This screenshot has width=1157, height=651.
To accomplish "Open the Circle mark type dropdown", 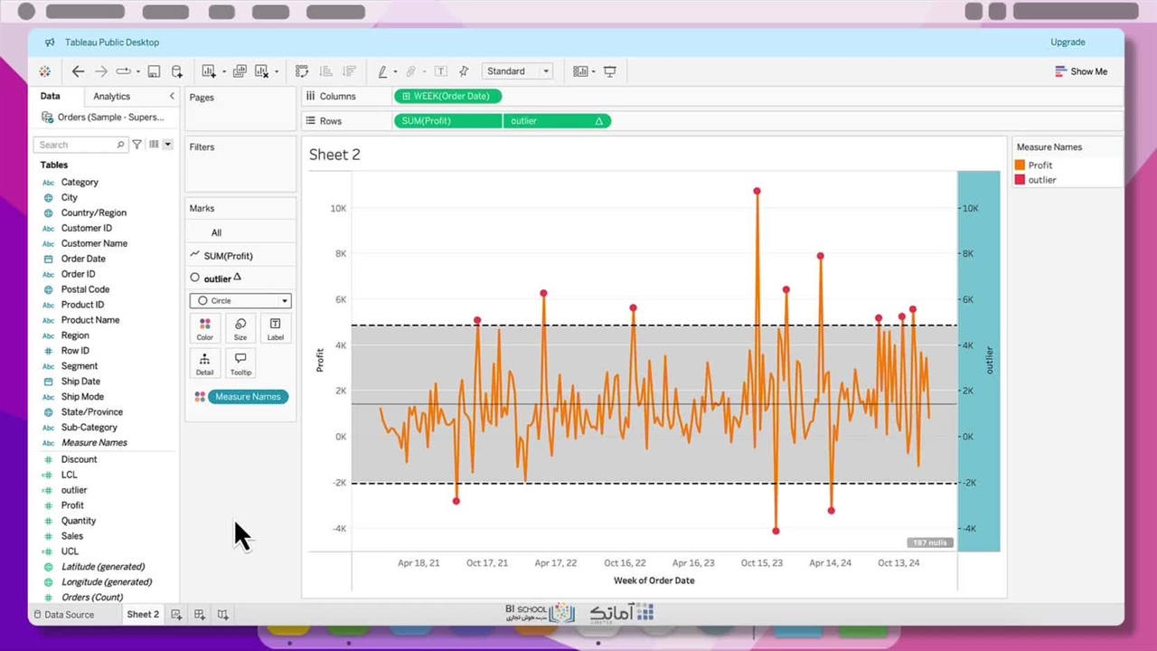I will tap(240, 301).
